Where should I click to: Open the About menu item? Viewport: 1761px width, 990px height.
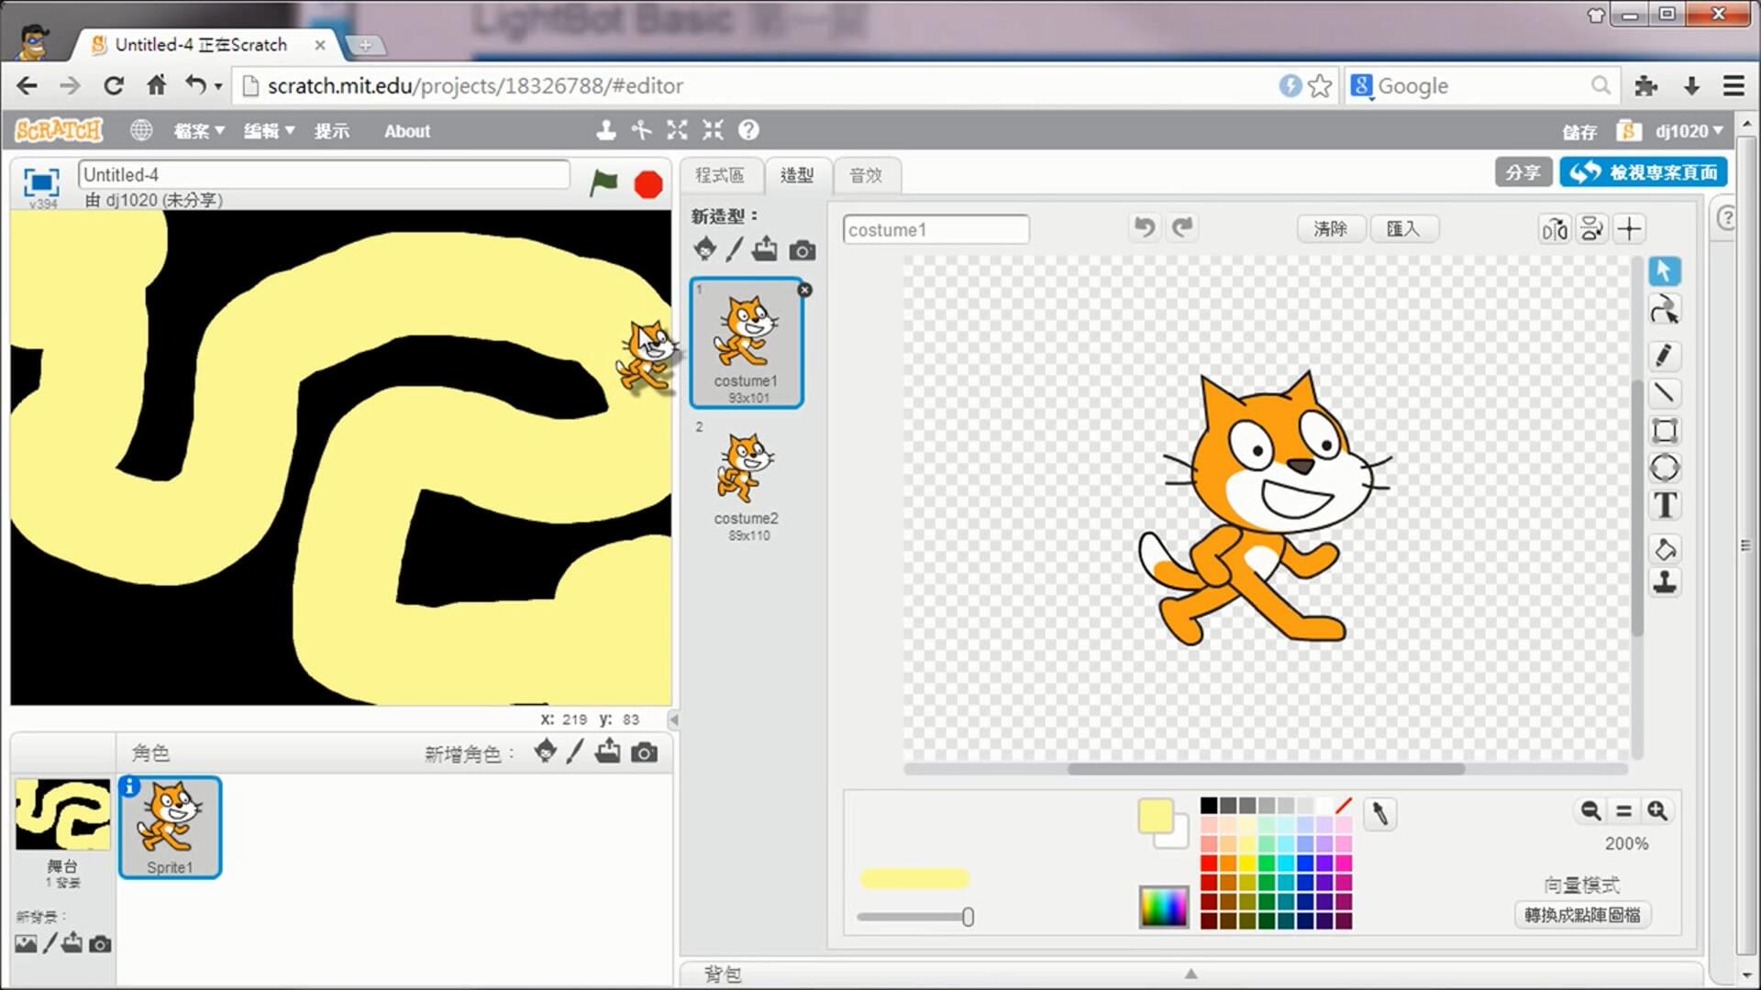407,131
